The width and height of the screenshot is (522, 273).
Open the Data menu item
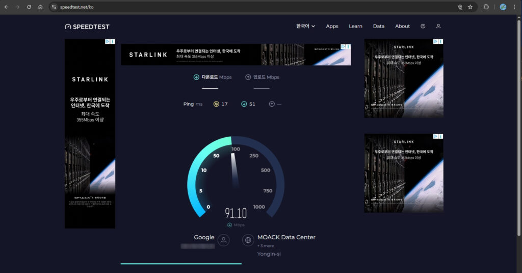point(379,26)
